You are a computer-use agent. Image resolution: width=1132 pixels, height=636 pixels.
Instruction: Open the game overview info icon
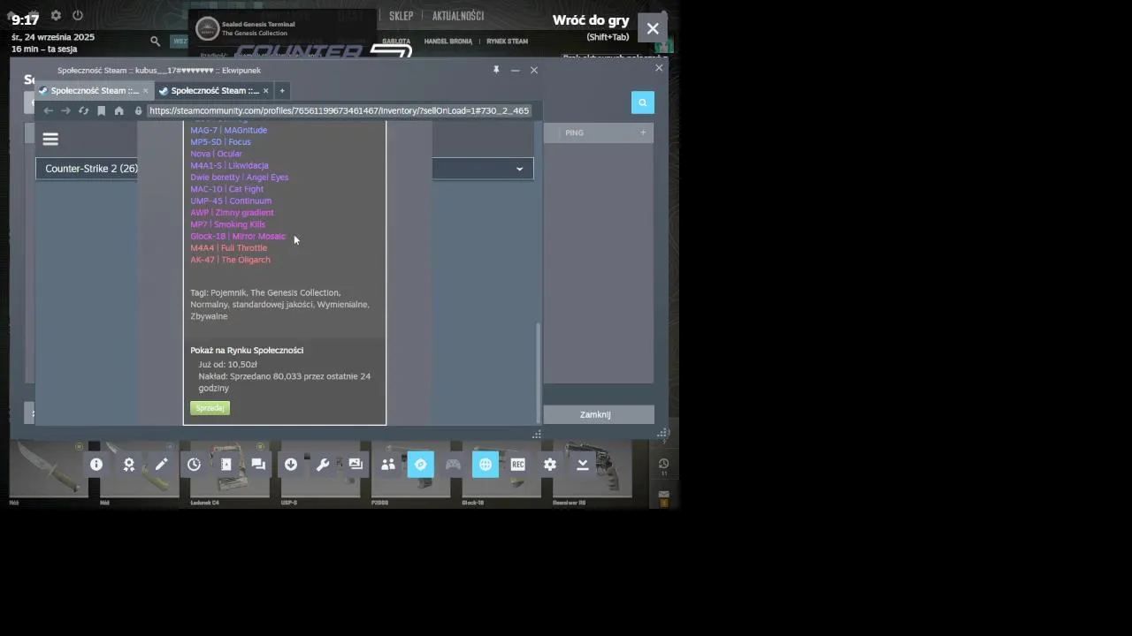coord(96,465)
